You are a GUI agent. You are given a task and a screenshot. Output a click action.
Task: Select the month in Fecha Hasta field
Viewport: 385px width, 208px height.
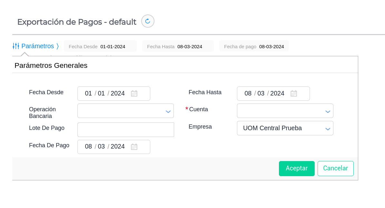(261, 94)
